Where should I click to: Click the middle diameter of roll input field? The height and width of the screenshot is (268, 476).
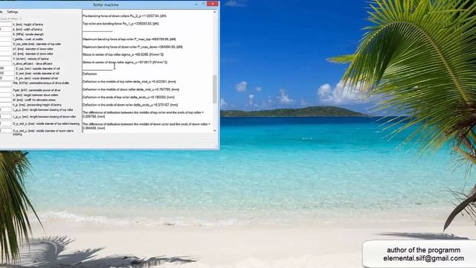coord(7,73)
